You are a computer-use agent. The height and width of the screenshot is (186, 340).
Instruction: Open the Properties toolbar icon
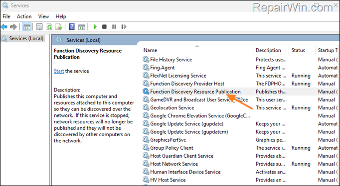39,27
